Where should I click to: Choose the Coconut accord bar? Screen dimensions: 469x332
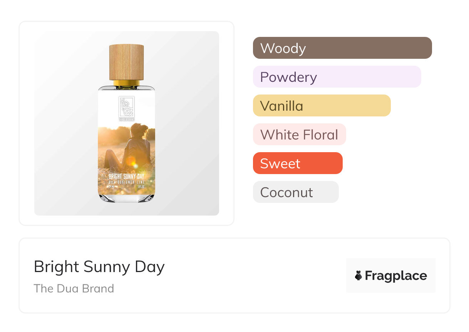pos(296,192)
